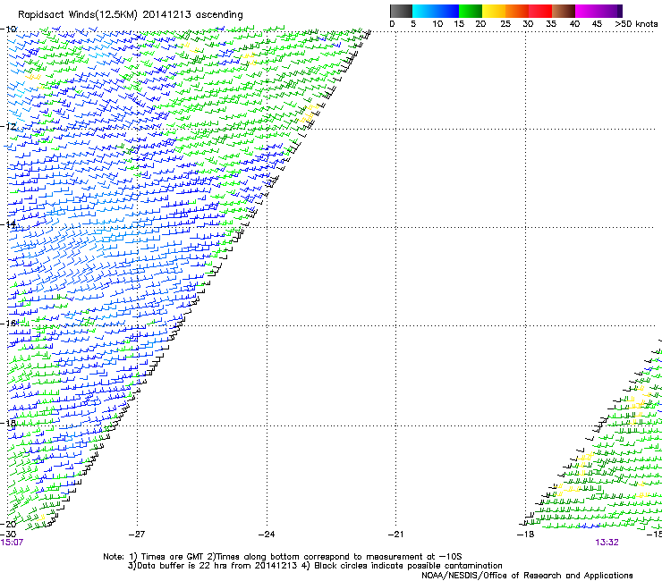662x581 pixels.
Task: Click the -14 latitude axis label
Action: pyautogui.click(x=8, y=224)
